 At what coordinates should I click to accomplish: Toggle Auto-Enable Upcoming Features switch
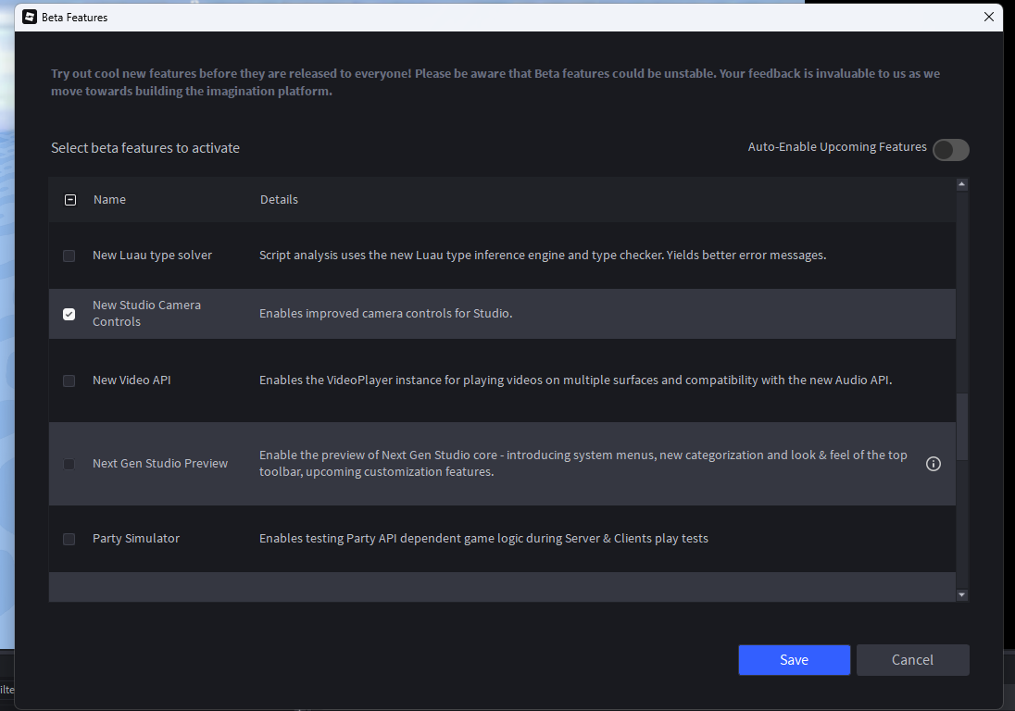tap(951, 149)
